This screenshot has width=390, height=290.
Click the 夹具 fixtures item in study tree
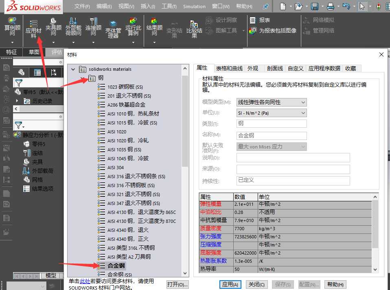pyautogui.click(x=33, y=162)
